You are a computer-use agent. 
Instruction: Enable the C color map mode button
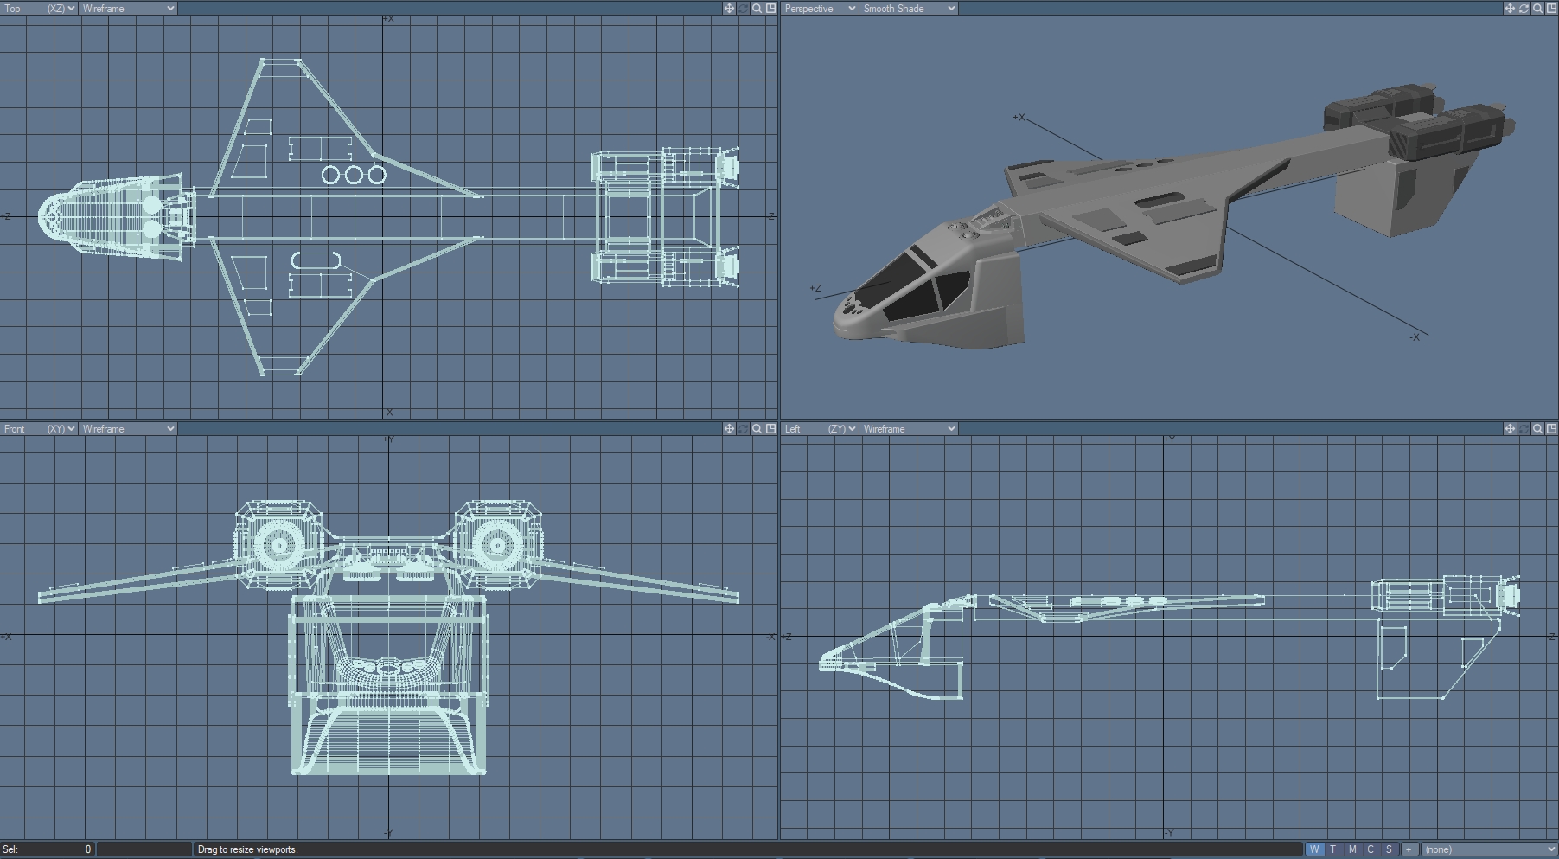point(1371,849)
